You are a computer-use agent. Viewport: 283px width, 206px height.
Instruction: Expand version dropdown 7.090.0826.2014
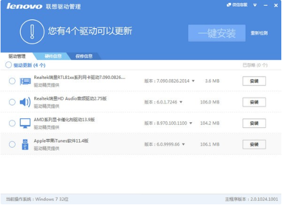[193, 81]
